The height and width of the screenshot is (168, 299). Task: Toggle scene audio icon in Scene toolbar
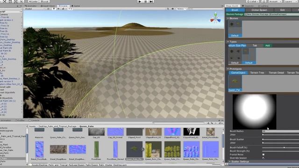[58, 9]
